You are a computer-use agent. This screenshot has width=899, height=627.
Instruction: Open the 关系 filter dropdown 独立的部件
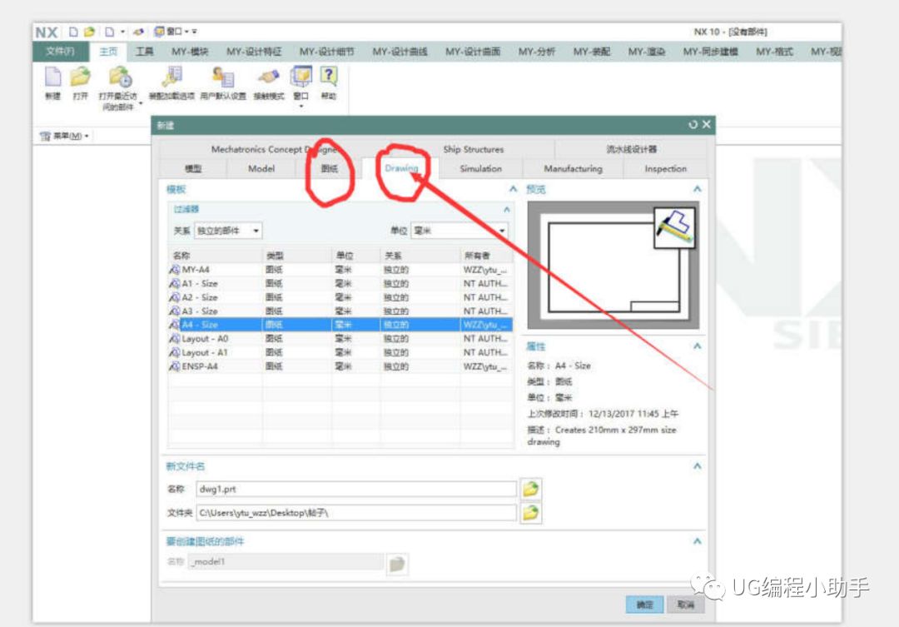[x=228, y=231]
